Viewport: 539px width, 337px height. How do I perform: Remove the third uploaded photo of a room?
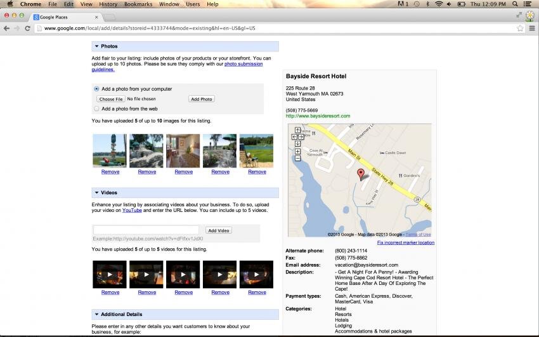(x=183, y=171)
